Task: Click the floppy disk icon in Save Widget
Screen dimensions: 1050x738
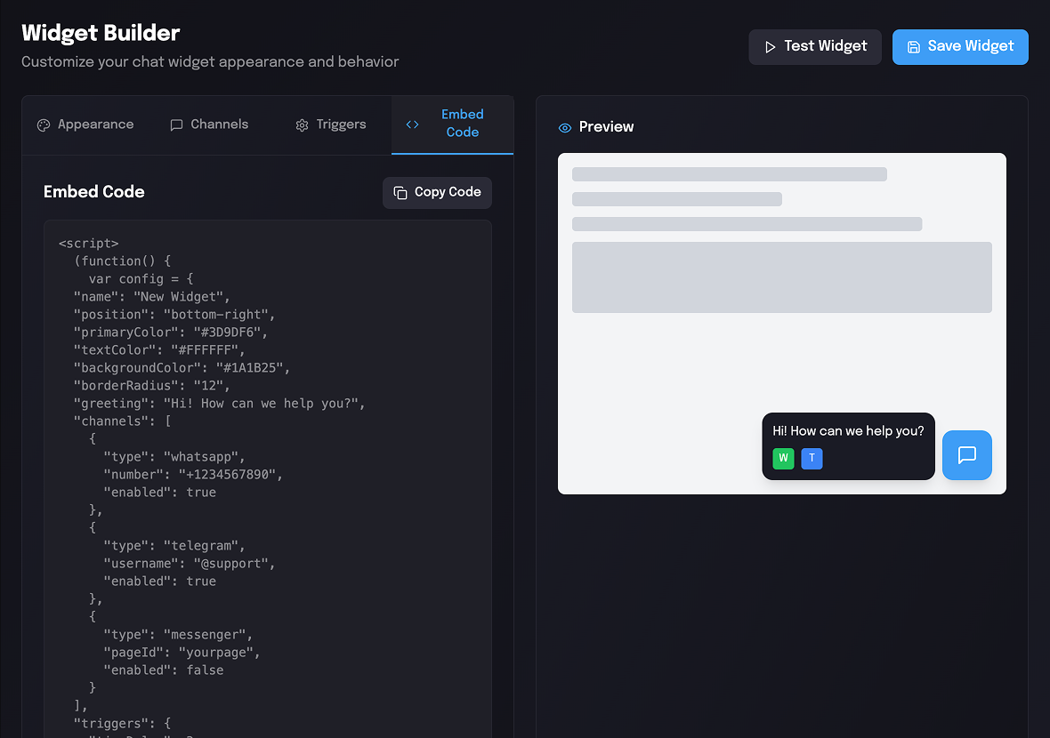Action: [x=913, y=47]
